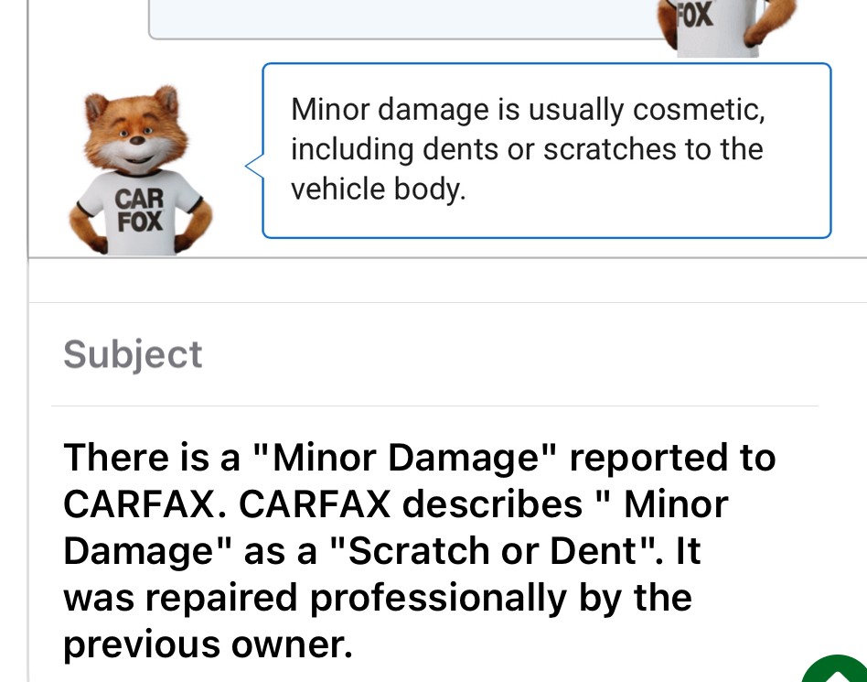
Task: Click the partial Car Fox mascot at top
Action: (726, 27)
